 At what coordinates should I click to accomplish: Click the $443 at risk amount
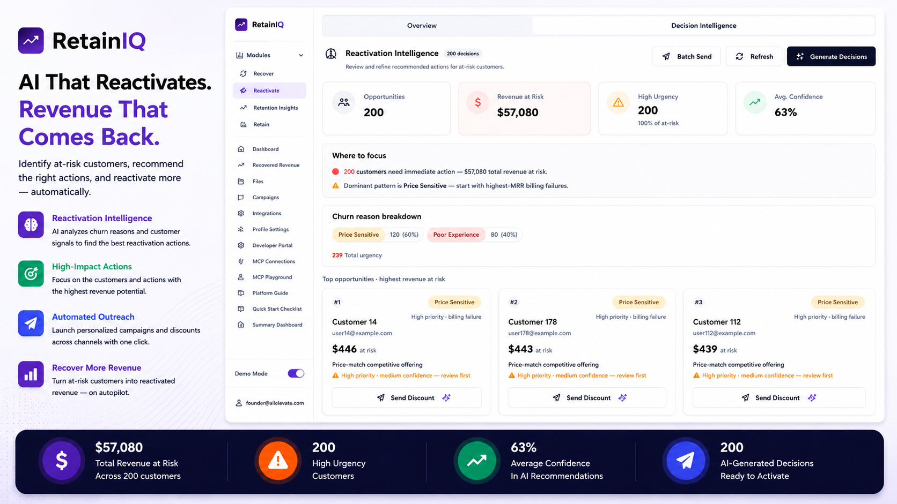click(x=530, y=349)
